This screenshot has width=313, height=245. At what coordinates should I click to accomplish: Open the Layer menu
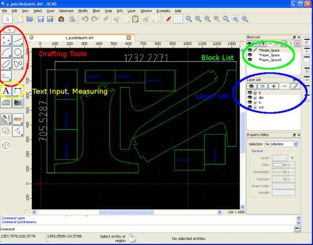pyautogui.click(x=132, y=11)
